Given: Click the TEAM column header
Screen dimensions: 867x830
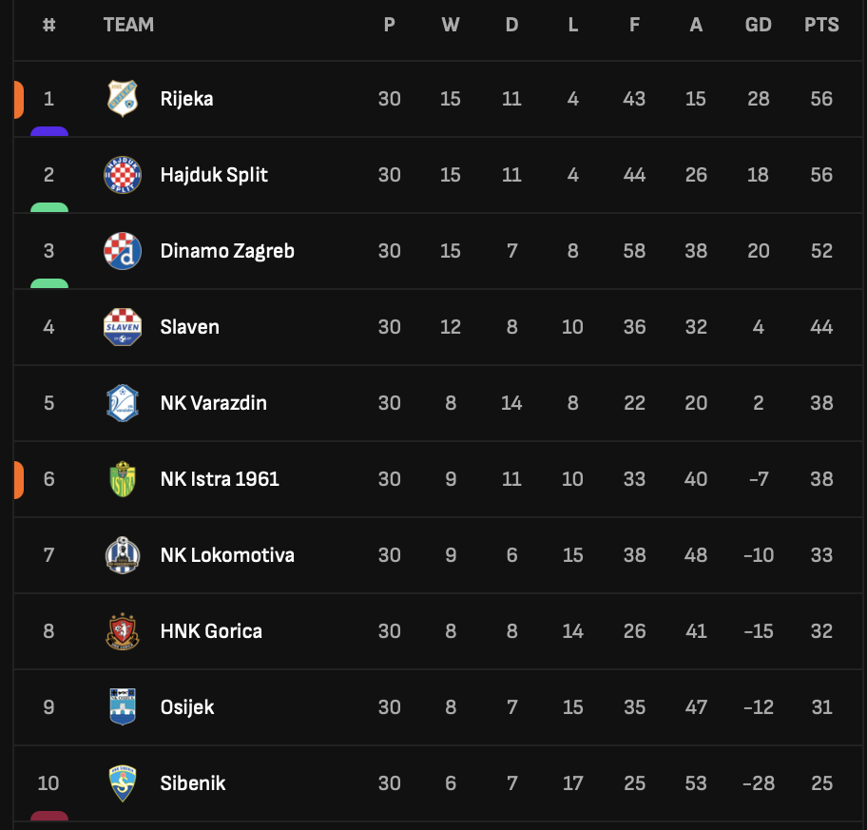Looking at the screenshot, I should (x=128, y=25).
